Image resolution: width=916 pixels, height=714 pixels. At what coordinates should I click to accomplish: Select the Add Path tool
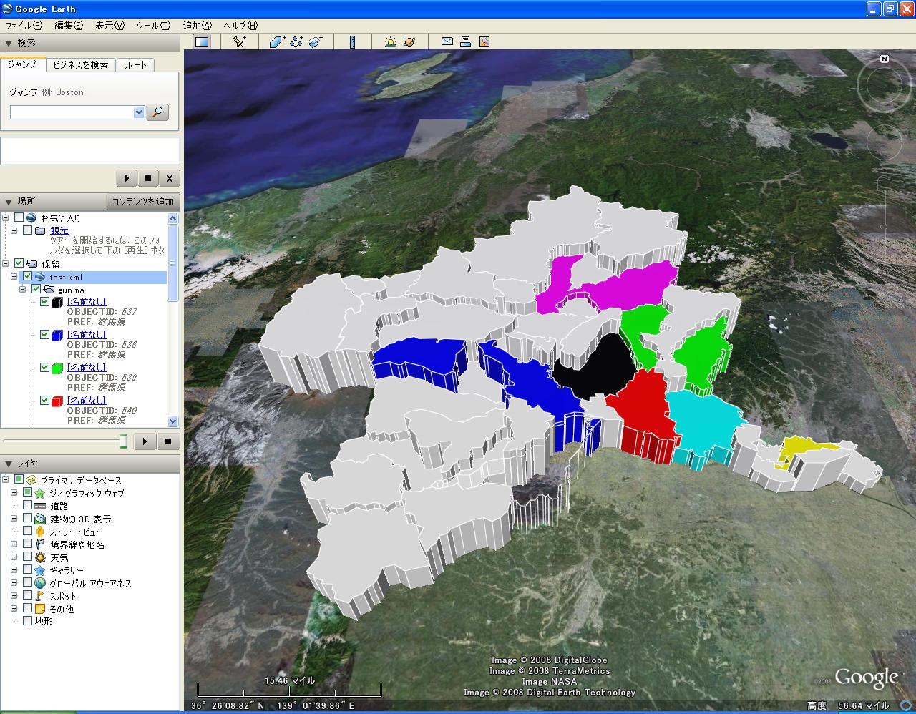coord(296,41)
